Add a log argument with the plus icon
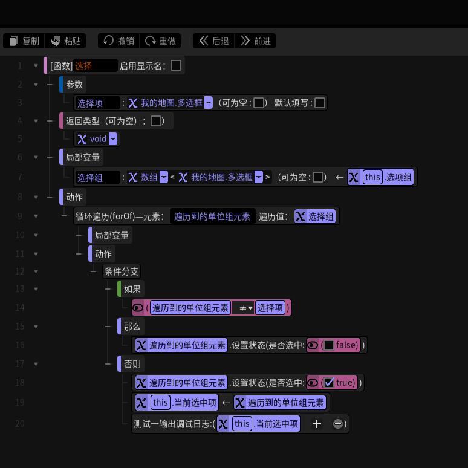Screen dimensions: 468x468 click(317, 424)
